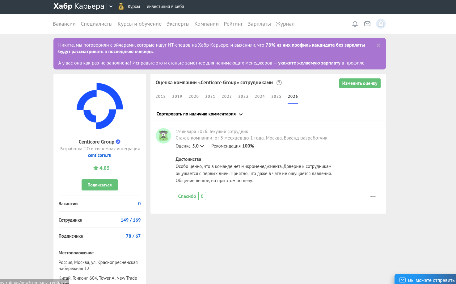Viewport: 456px width, 284px height.
Task: Click Спасибо on the review
Action: 187,196
